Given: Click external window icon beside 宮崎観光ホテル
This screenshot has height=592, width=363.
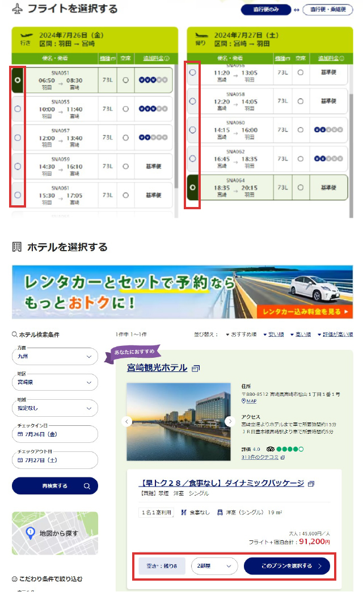Looking at the screenshot, I should (x=196, y=369).
